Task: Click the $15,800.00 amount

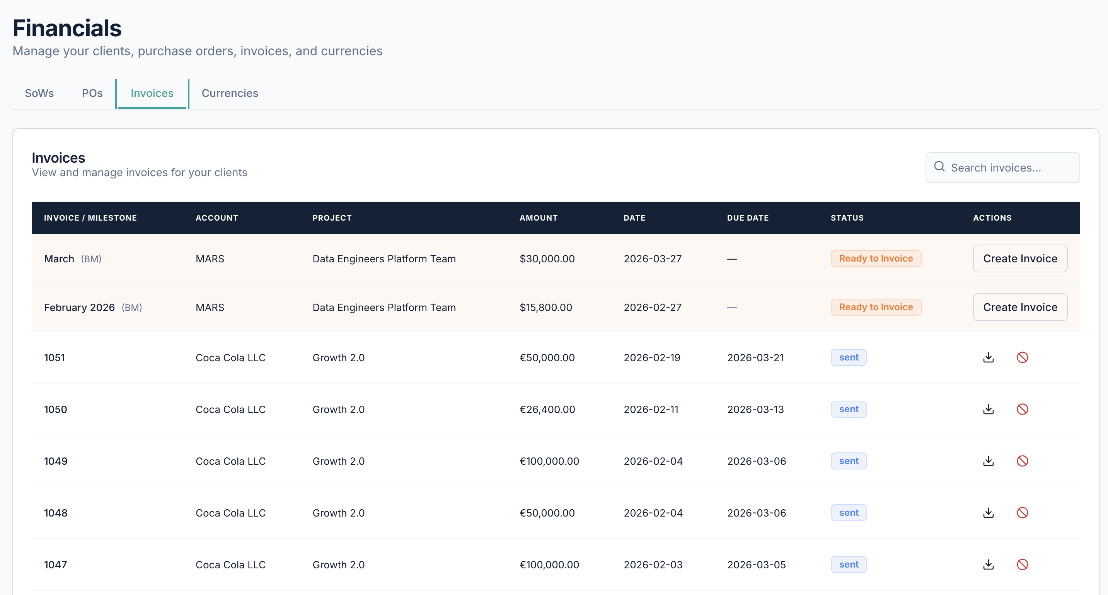Action: [x=546, y=308]
